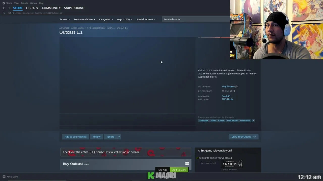This screenshot has width=323, height=181.
Task: Click the globe icon beside the URL
Action: pos(10,13)
